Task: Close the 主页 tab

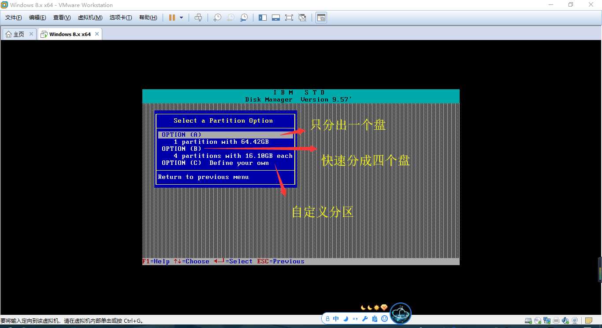Action: click(x=31, y=34)
